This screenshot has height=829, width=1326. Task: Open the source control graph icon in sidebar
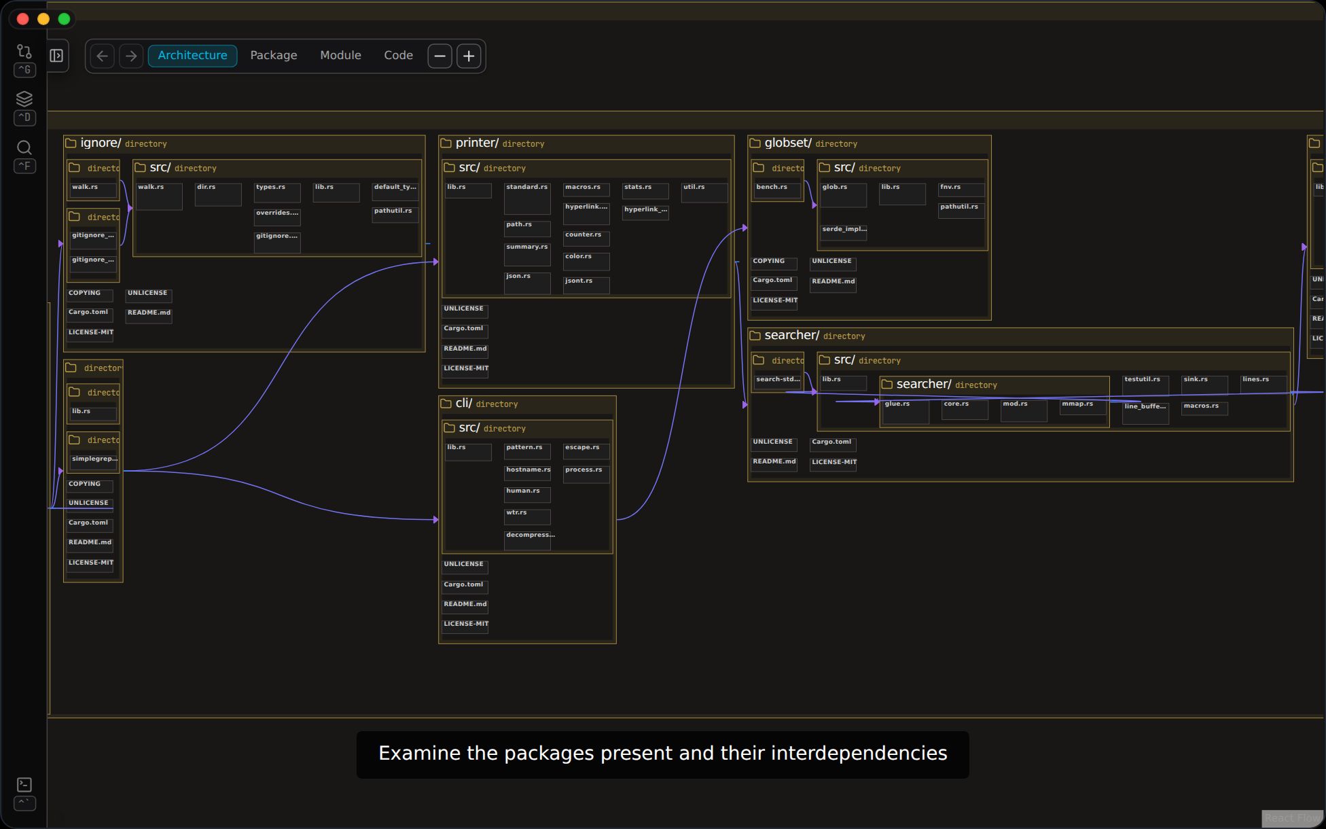(24, 52)
